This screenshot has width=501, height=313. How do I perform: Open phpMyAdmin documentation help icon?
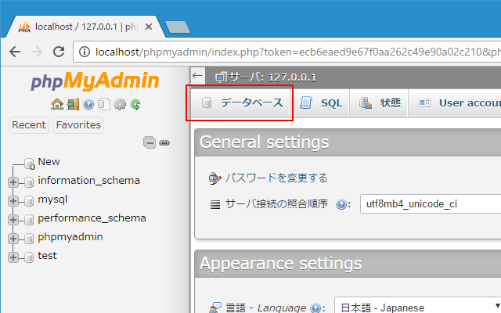click(x=88, y=104)
